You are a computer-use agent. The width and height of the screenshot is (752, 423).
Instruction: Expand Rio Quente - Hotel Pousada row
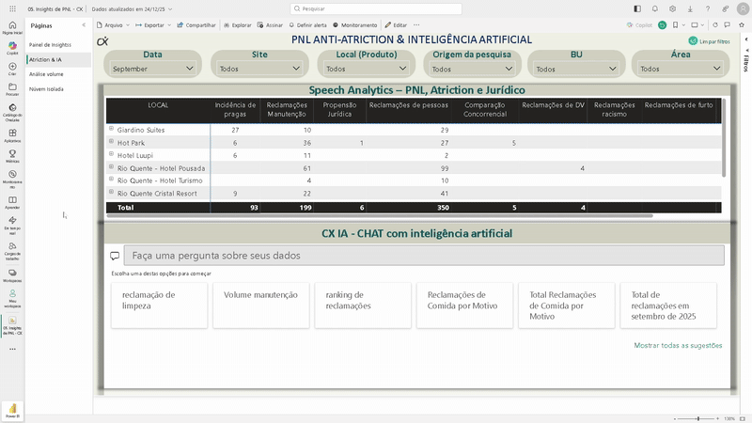[111, 167]
